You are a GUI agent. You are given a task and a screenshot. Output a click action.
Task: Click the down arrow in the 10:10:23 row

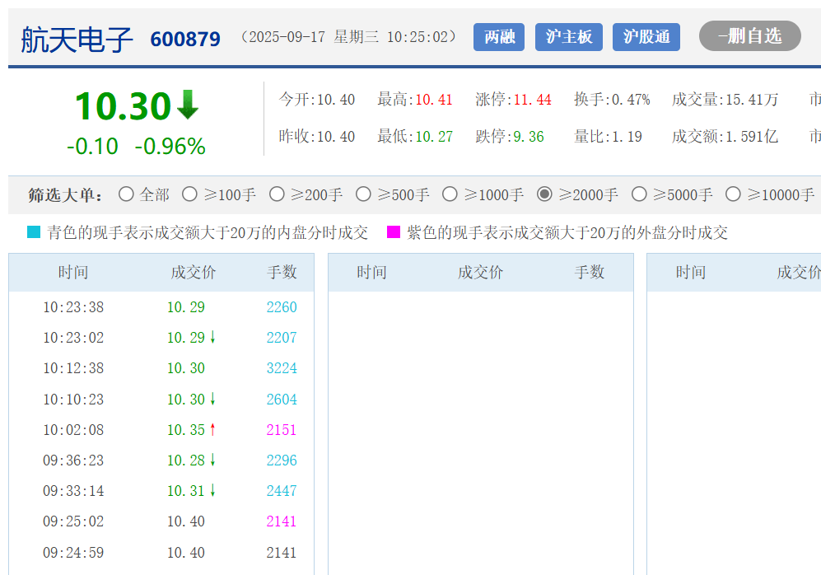click(x=212, y=399)
